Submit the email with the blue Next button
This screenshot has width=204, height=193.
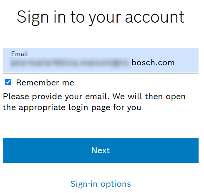coord(101,150)
